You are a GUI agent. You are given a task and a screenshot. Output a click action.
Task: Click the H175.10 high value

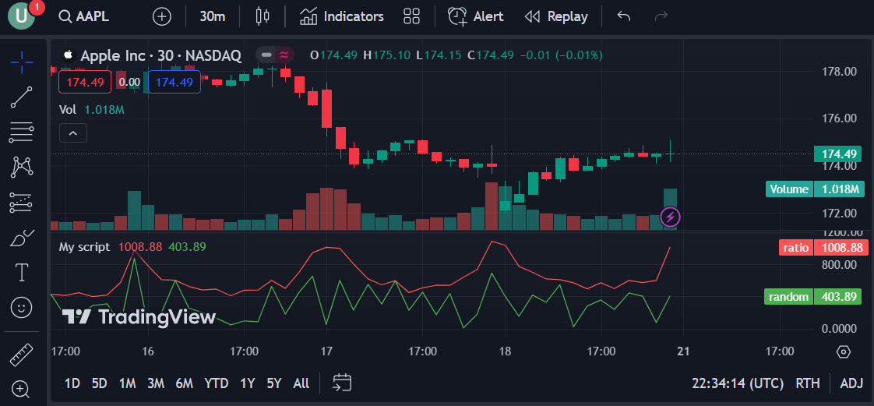[387, 55]
